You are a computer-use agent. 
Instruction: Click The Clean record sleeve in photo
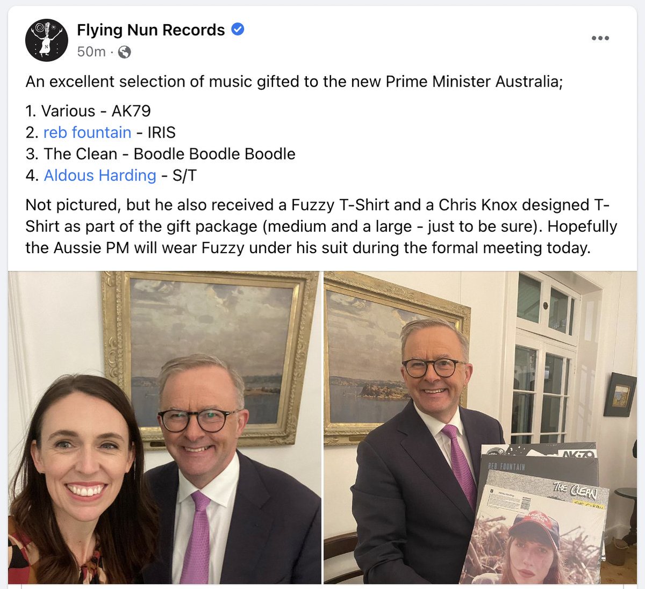556,492
